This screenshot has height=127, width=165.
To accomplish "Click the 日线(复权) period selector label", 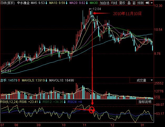I will pyautogui.click(x=8, y=3).
